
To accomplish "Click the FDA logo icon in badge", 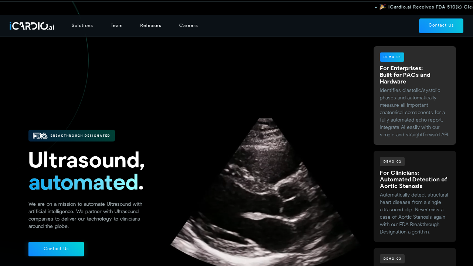I will [x=40, y=136].
